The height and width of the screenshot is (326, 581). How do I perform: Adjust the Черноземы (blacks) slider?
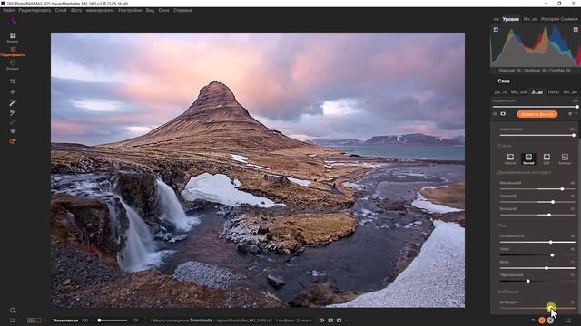point(537,281)
